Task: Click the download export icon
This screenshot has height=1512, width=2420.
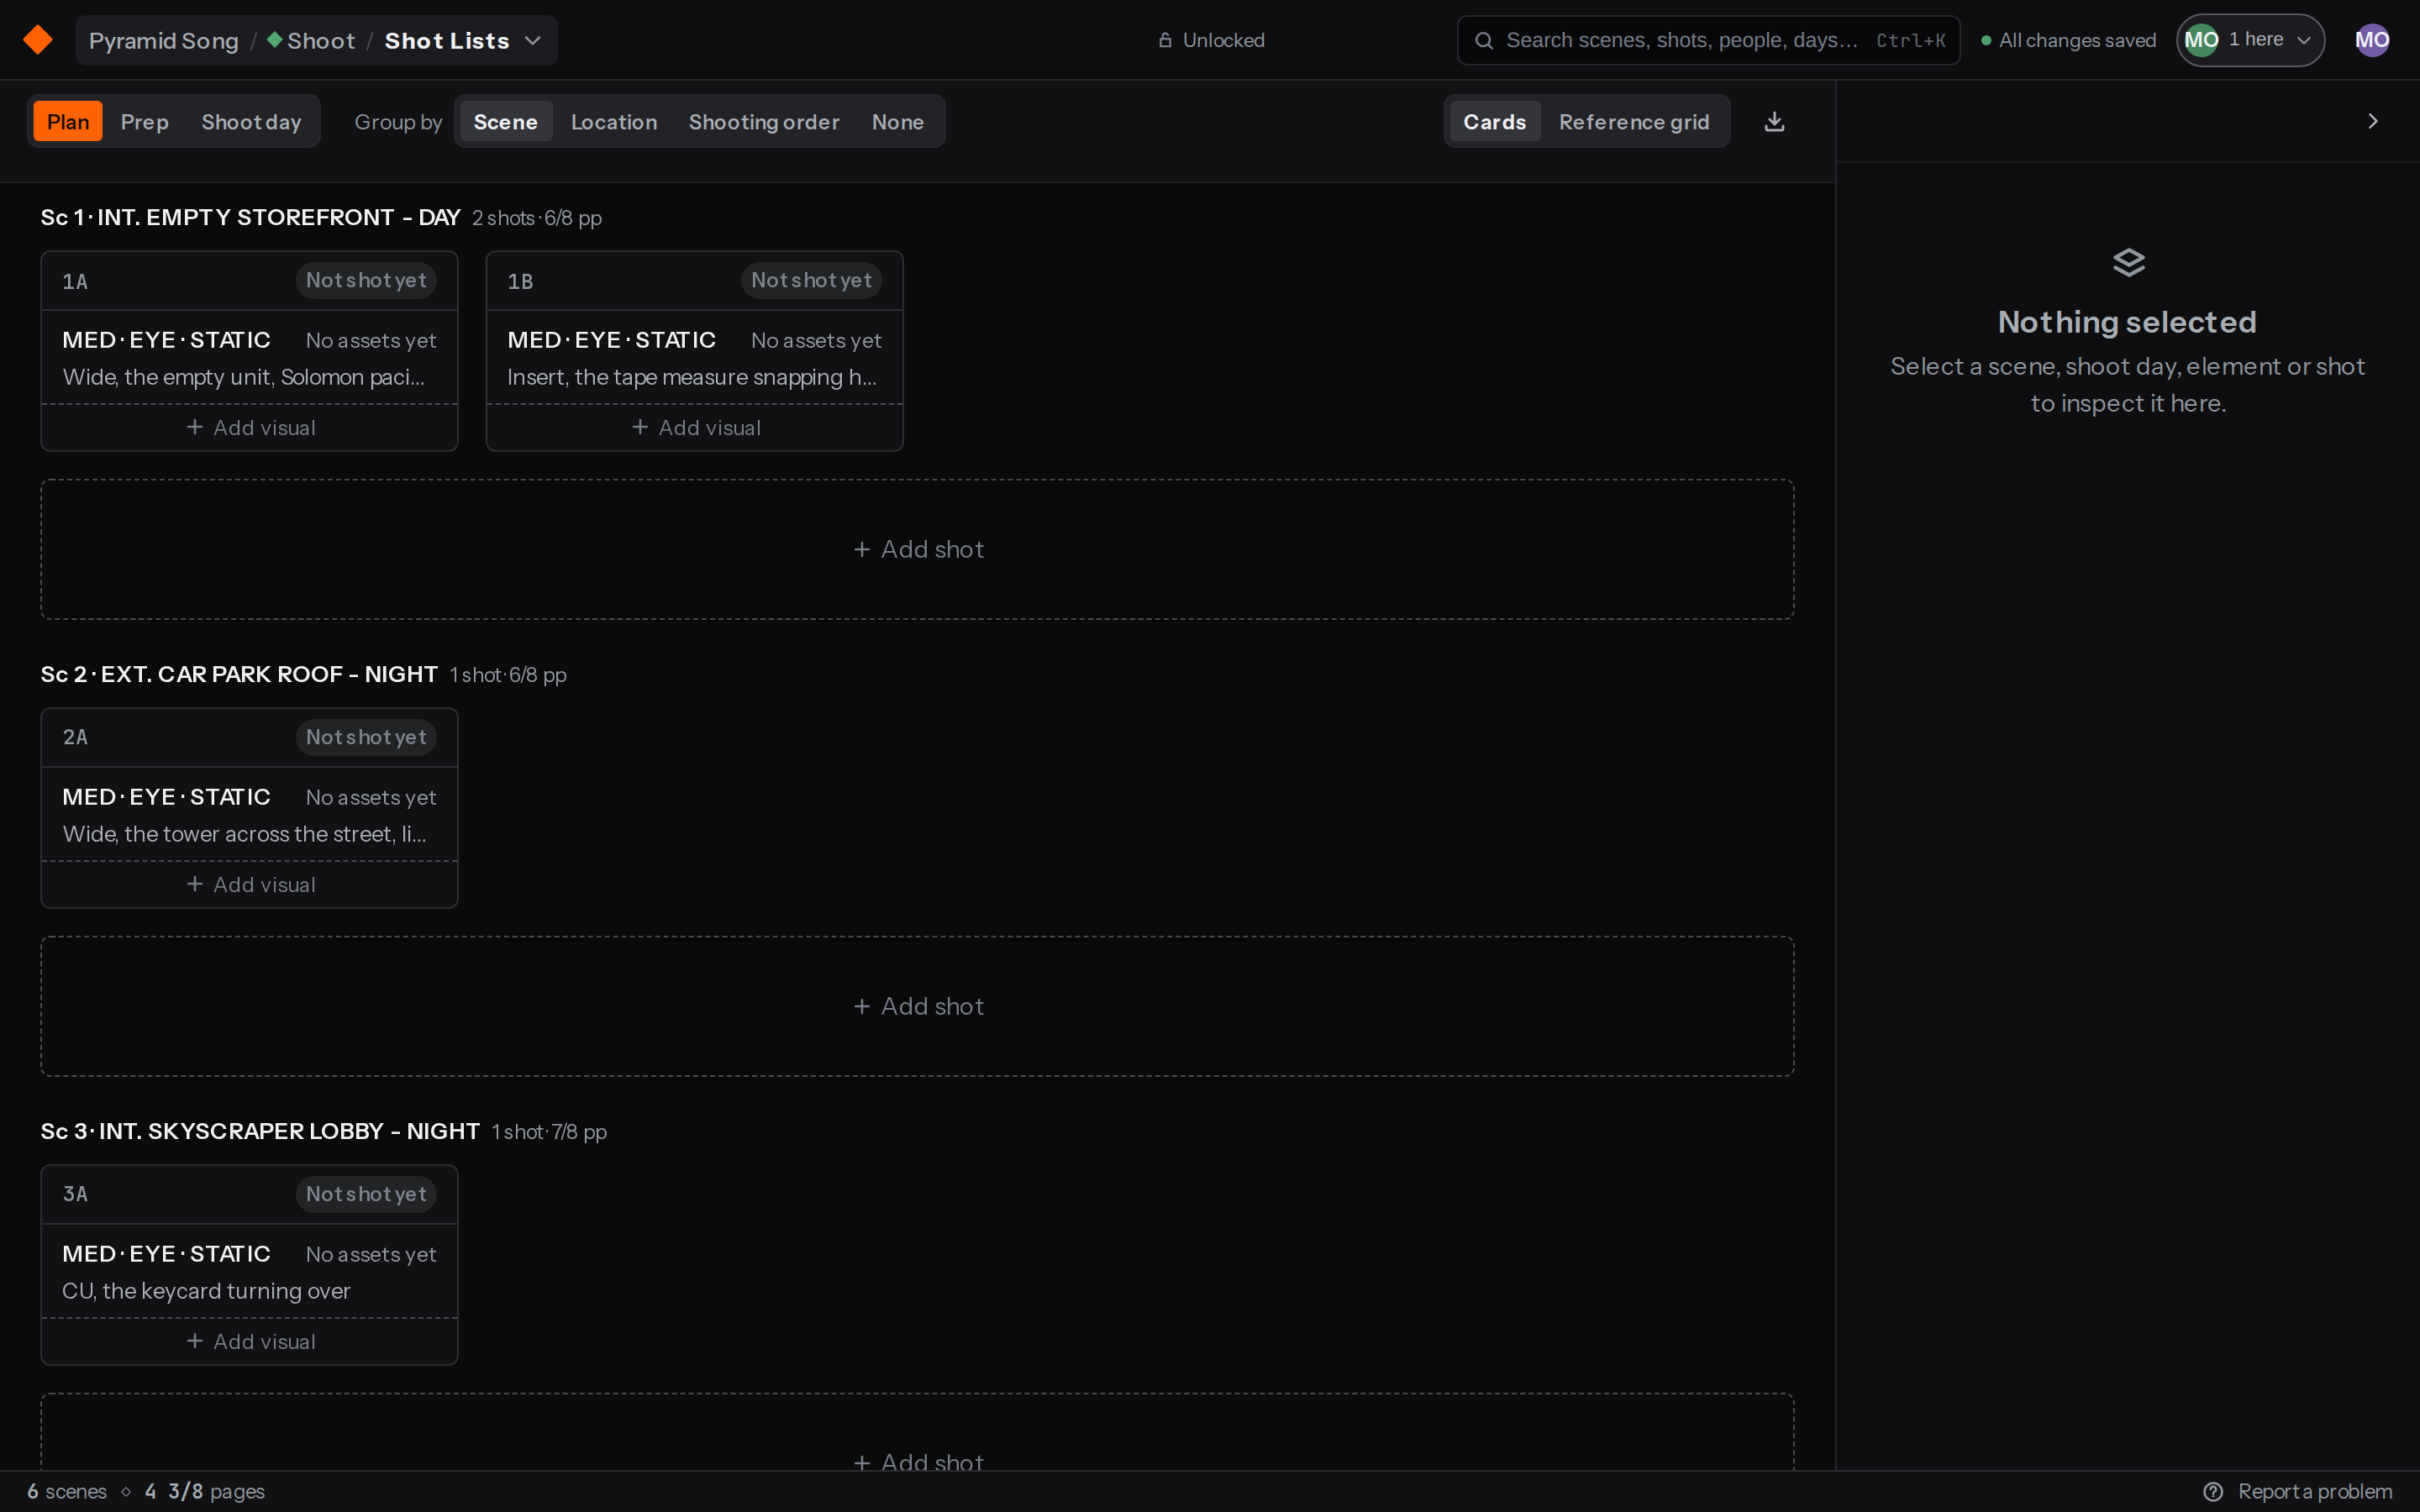Action: tap(1774, 121)
